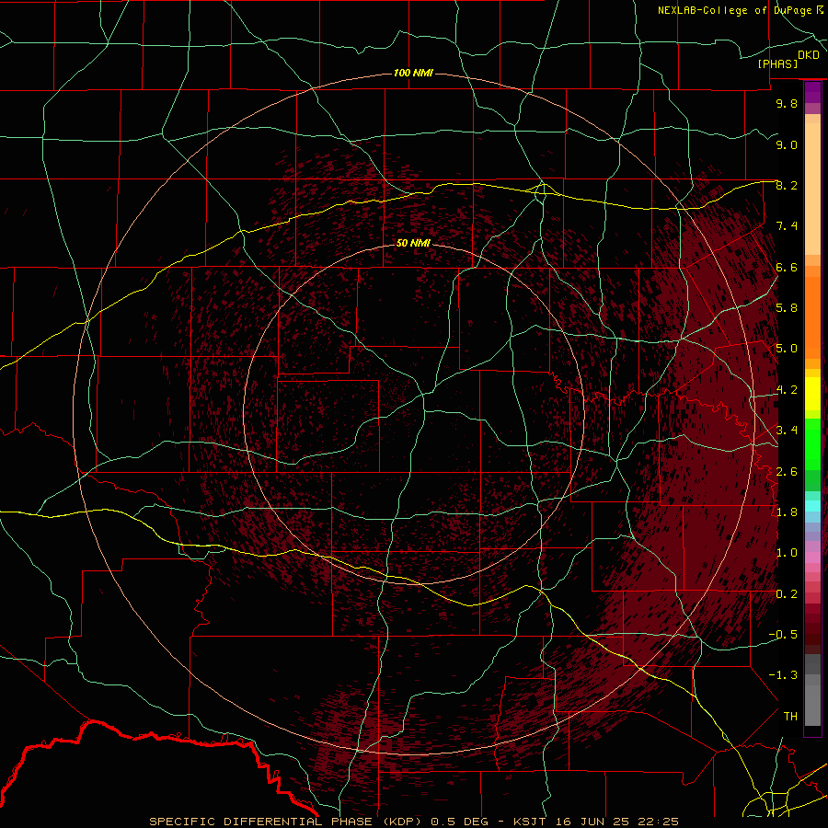Select the cyan segment of the color bar
Image resolution: width=828 pixels, height=828 pixels.
812,505
